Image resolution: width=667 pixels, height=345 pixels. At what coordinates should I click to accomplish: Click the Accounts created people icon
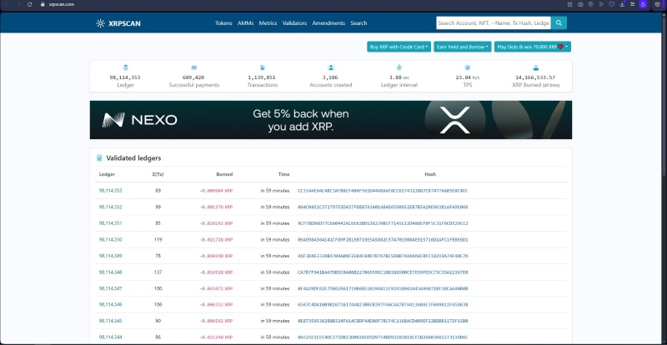331,67
